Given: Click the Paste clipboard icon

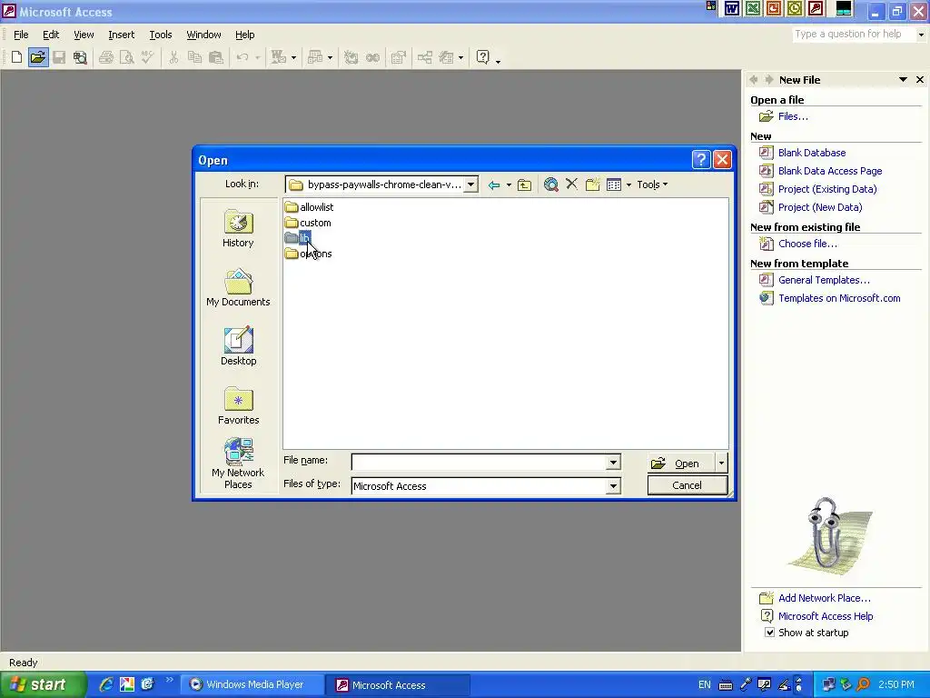Looking at the screenshot, I should [x=216, y=57].
